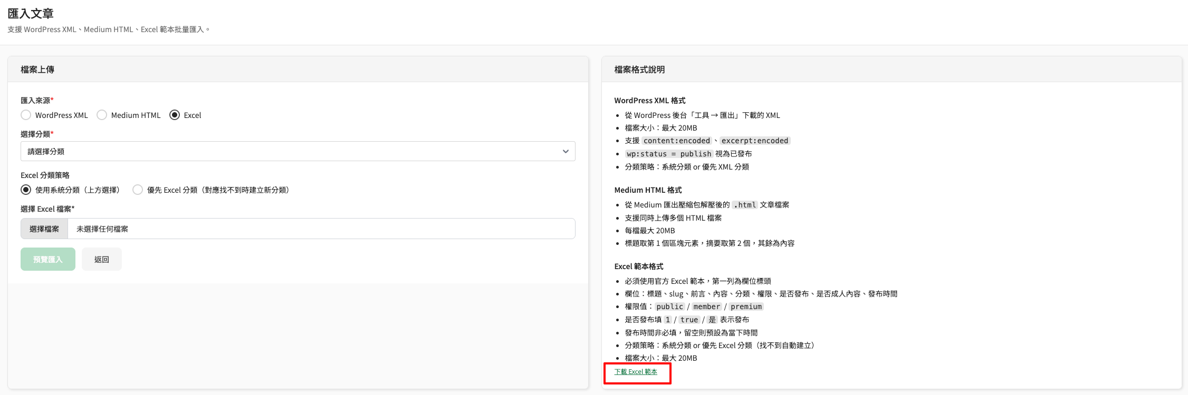The image size is (1188, 395).
Task: Click the wp:status = publish code tag
Action: coord(669,154)
